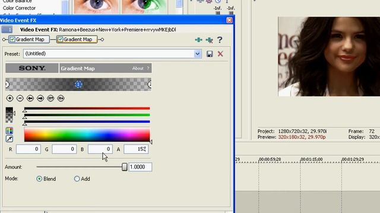This screenshot has height=213, width=380.
Task: Select the blue eye preset thumbnail
Action: pos(96,7)
